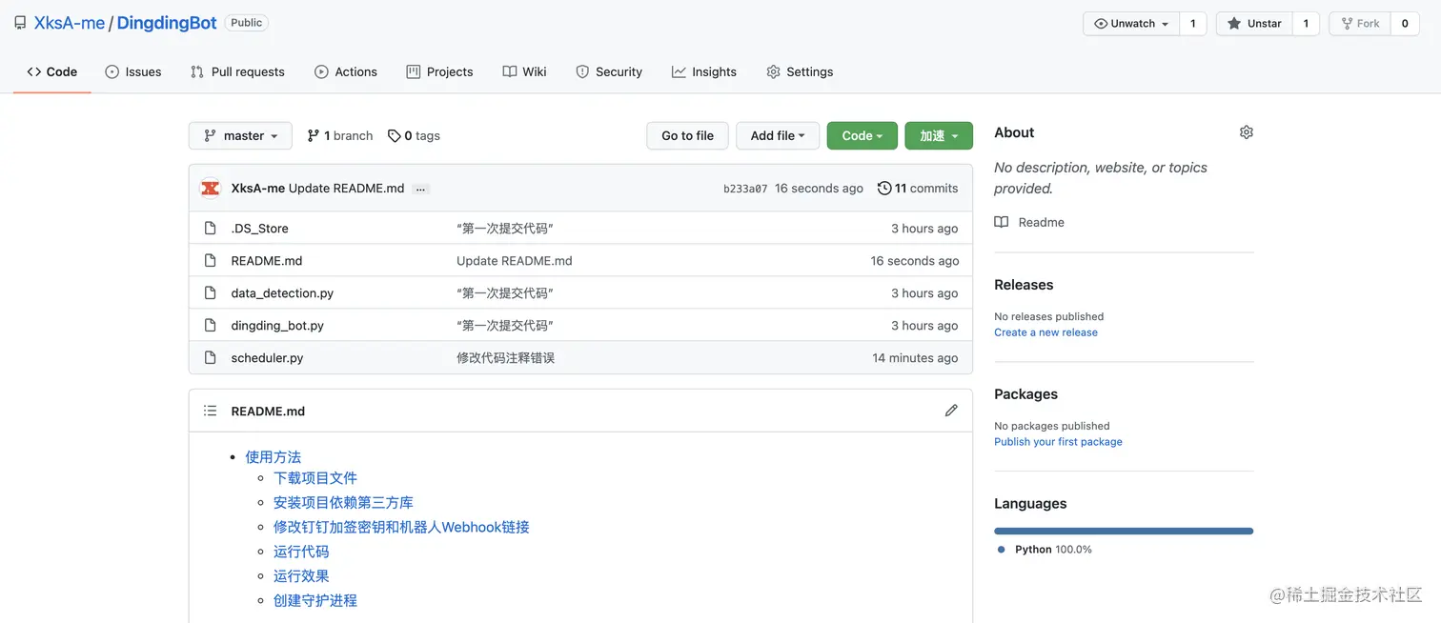1441x623 pixels.
Task: Click Create a new release
Action: pyautogui.click(x=1045, y=332)
